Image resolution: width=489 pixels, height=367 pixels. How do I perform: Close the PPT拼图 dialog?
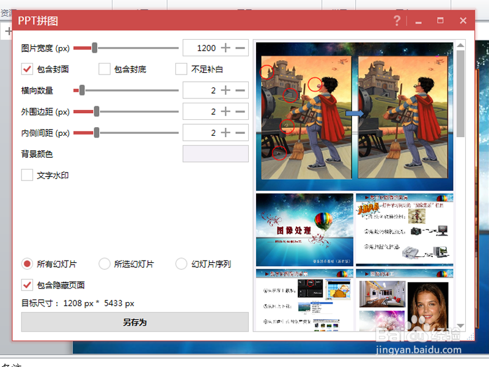click(463, 21)
